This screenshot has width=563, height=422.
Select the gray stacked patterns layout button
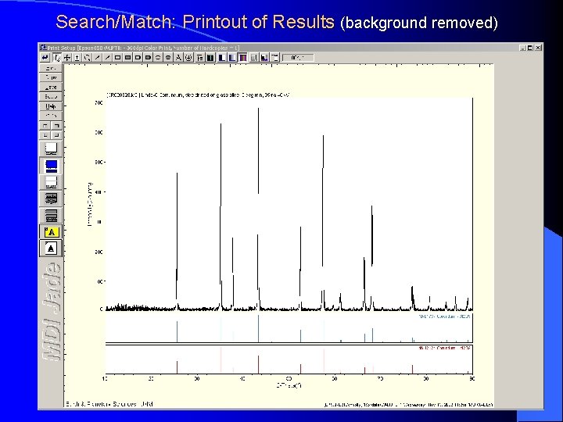point(51,198)
